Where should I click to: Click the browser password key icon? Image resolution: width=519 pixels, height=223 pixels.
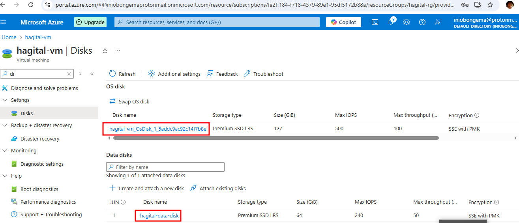point(465,5)
